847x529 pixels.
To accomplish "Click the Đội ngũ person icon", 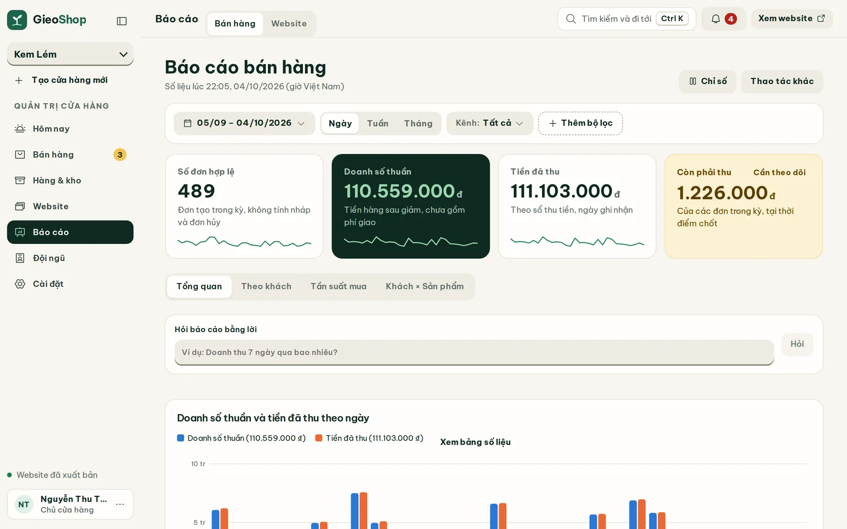I will tap(20, 258).
